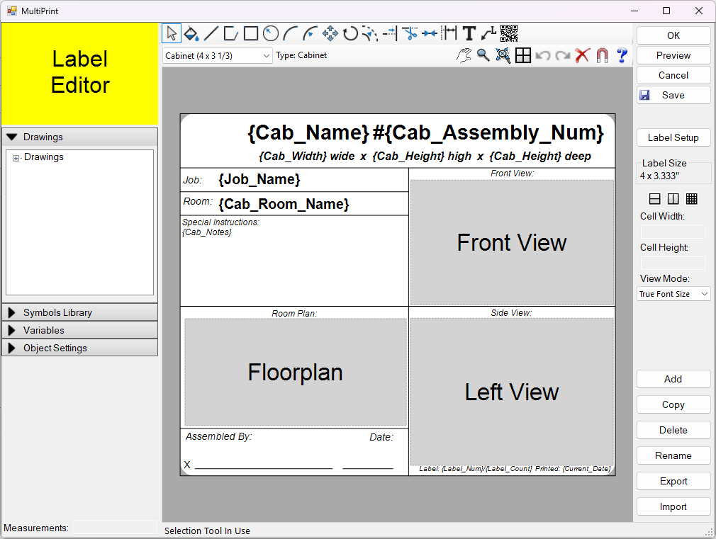Click the red X delete icon
This screenshot has height=539, width=716.
(583, 55)
